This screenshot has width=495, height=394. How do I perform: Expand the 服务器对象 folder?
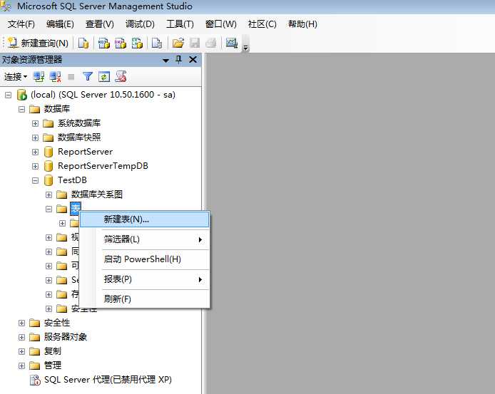click(22, 337)
